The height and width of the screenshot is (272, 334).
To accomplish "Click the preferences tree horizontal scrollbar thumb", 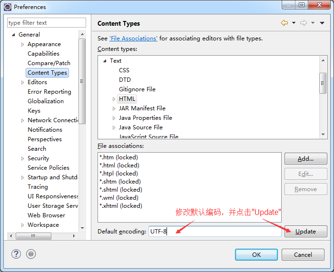I will pyautogui.click(x=33, y=236).
